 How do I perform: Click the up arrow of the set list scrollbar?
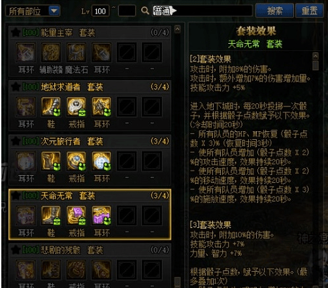178,29
